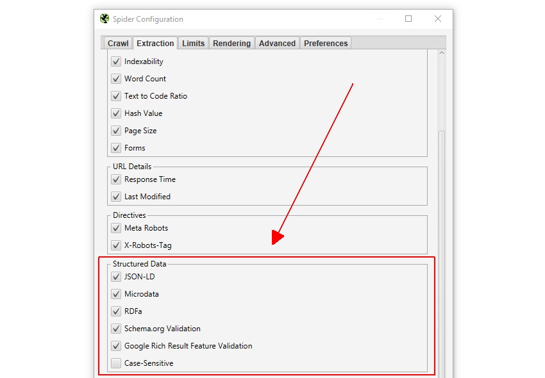
Task: Toggle the Hash Value checkbox
Action: point(116,113)
